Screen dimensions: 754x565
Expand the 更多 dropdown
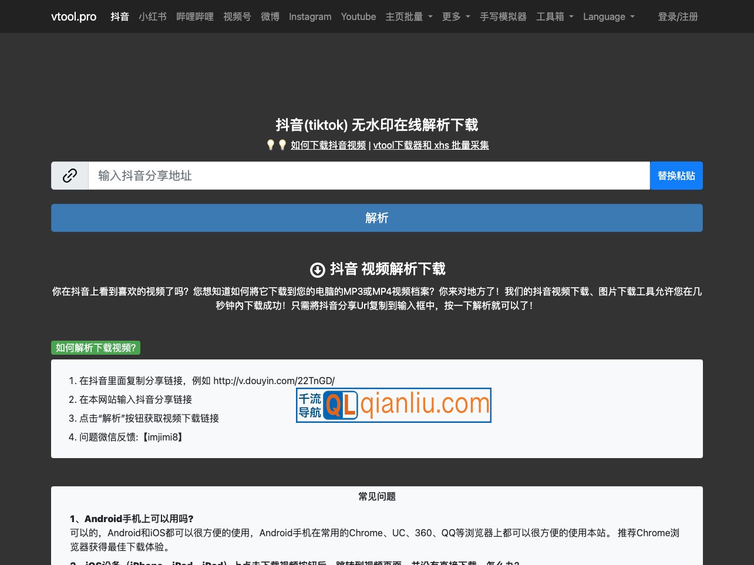tap(456, 16)
